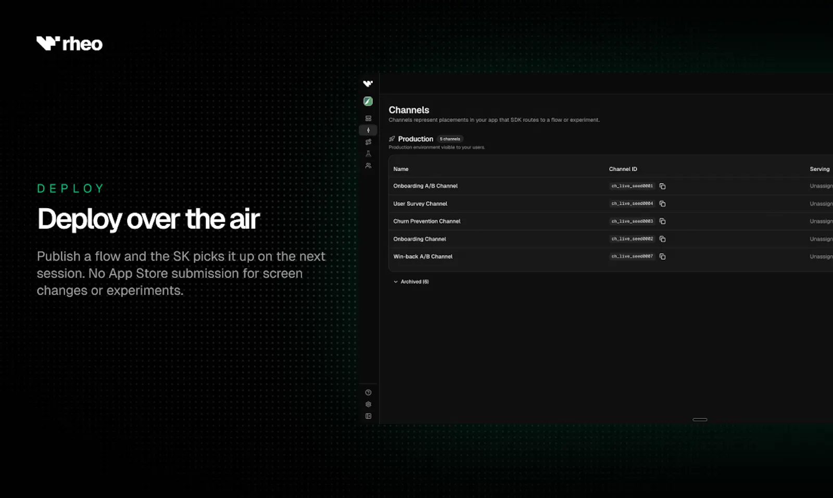This screenshot has height=498, width=833.
Task: Copy channel ID ch_live_seed0004
Action: point(663,204)
